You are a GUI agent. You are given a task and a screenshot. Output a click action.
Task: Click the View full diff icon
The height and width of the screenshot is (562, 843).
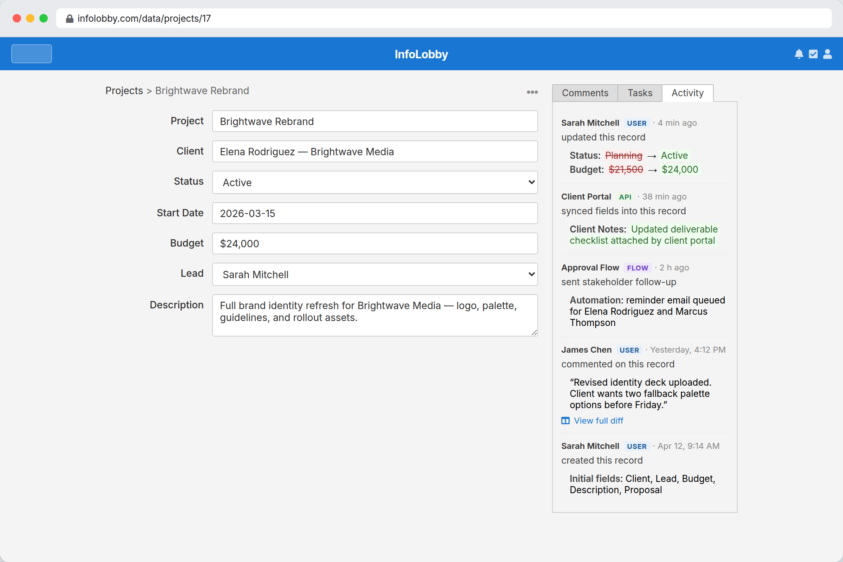click(565, 420)
